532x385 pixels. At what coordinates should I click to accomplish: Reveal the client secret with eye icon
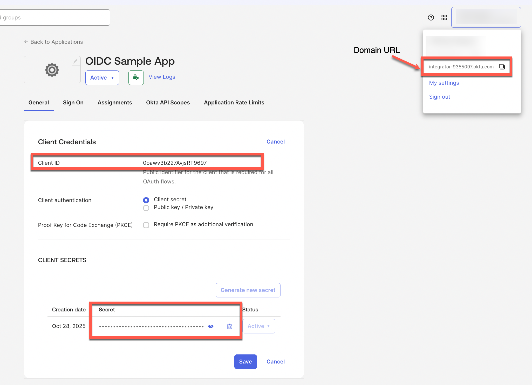coord(211,326)
